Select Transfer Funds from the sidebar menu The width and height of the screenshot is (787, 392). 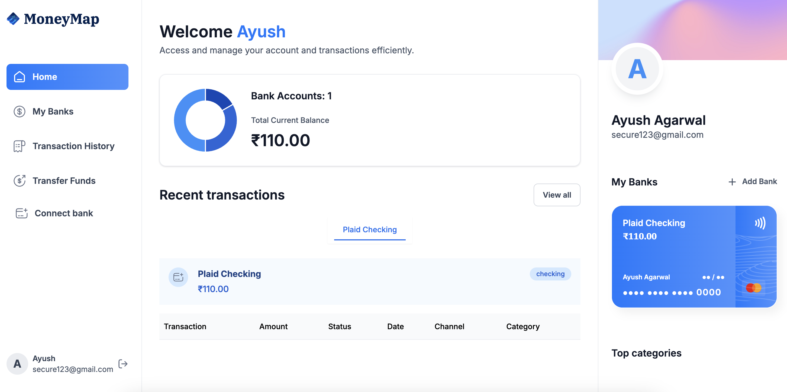tap(64, 180)
